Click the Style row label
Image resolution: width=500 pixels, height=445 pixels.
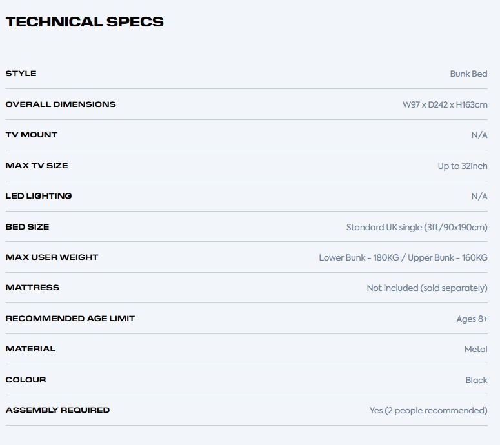(x=21, y=74)
